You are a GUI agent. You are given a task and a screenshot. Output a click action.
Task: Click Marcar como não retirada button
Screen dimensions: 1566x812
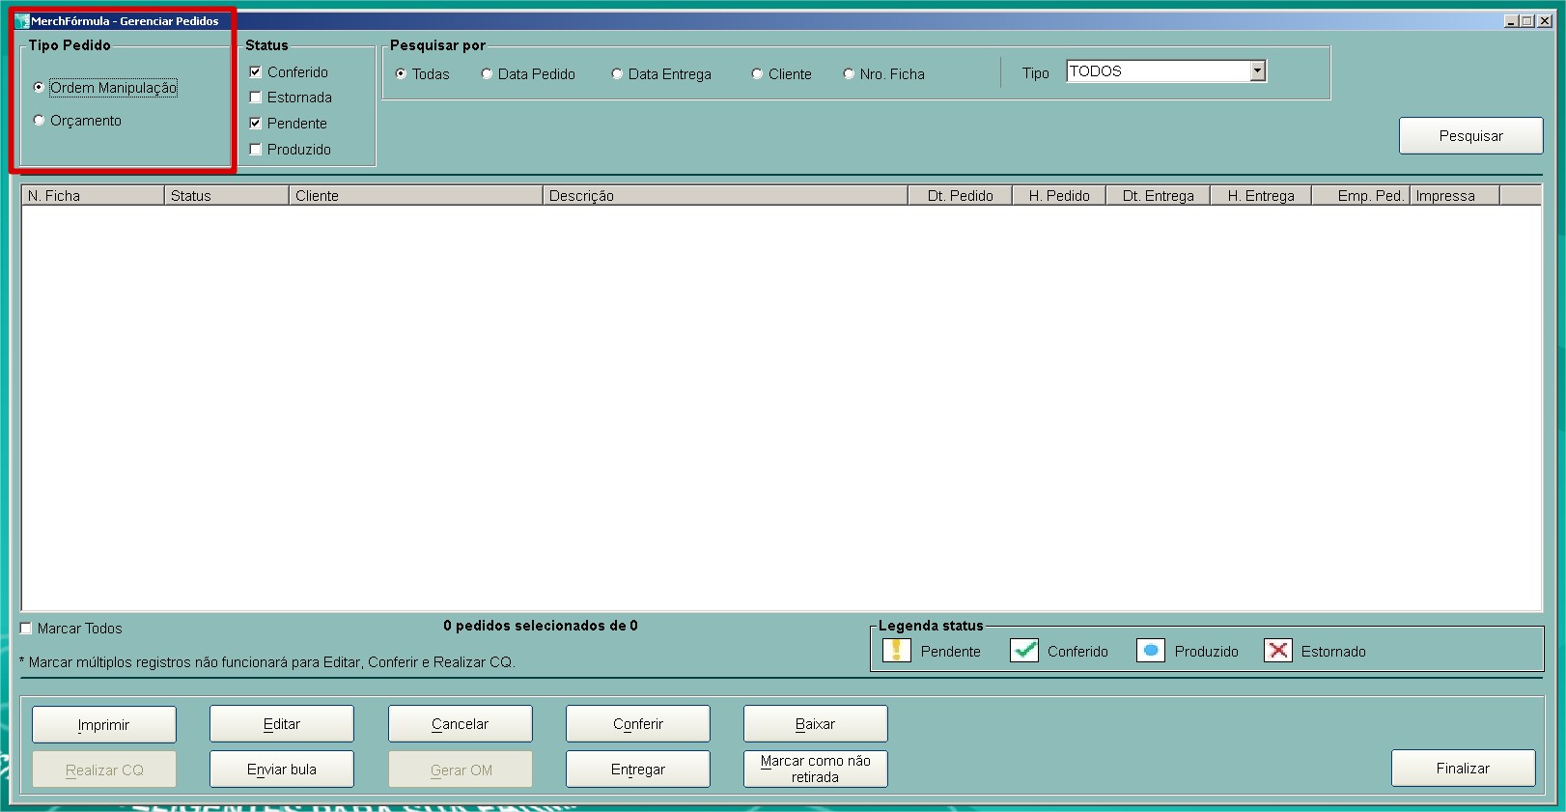(815, 769)
